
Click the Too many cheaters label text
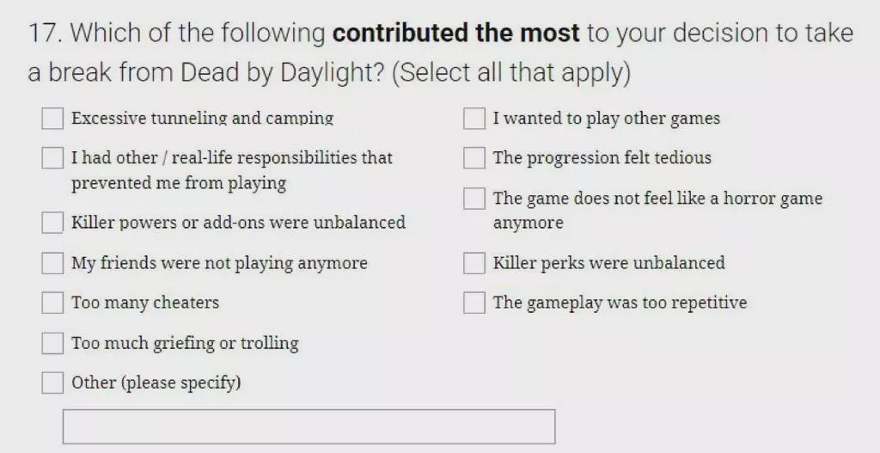(x=144, y=303)
